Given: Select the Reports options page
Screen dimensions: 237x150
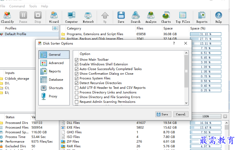Looking at the screenshot, I should (x=54, y=71).
